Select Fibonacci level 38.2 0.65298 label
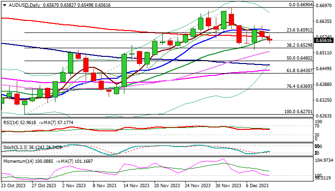 (300, 45)
